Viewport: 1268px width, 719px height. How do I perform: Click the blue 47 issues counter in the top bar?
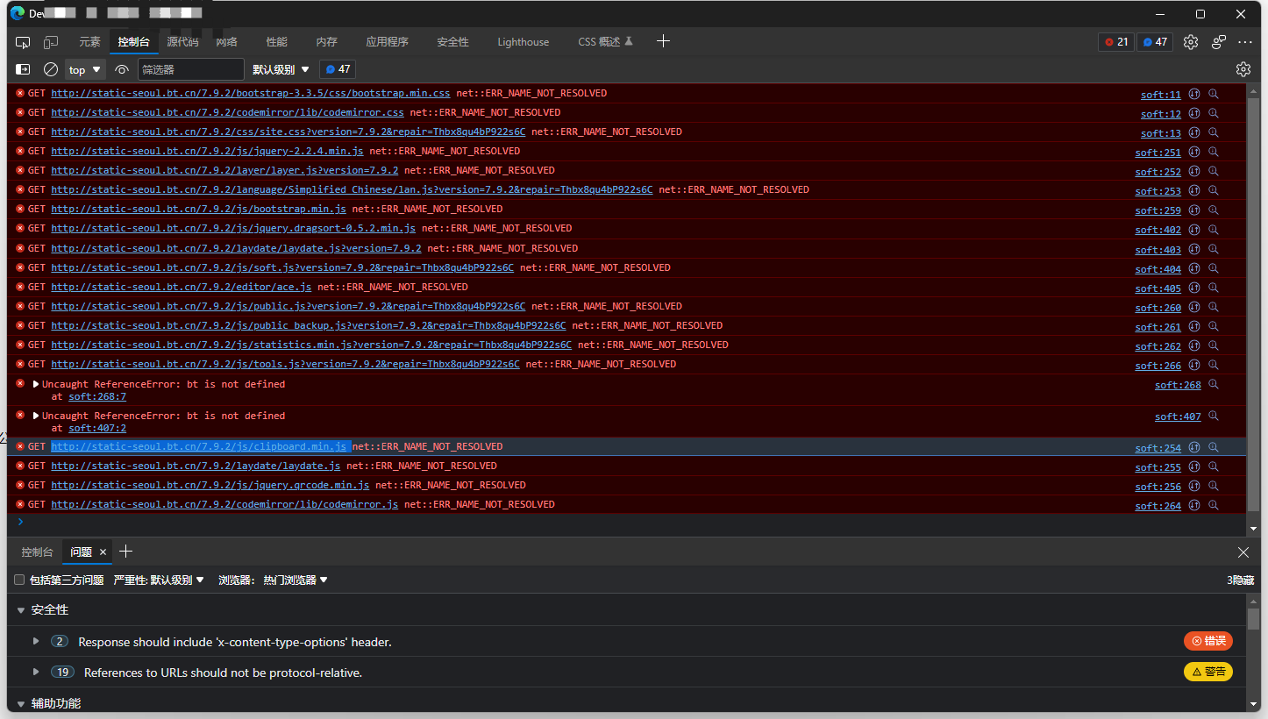[x=1155, y=42]
